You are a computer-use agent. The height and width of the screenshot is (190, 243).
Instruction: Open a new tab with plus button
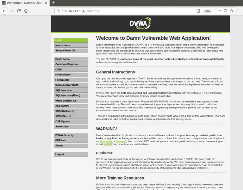(53, 3)
